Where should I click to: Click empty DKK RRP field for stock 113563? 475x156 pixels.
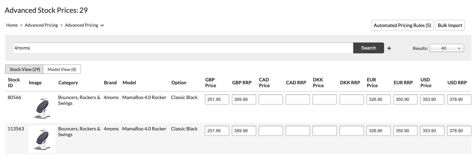tap(351, 131)
